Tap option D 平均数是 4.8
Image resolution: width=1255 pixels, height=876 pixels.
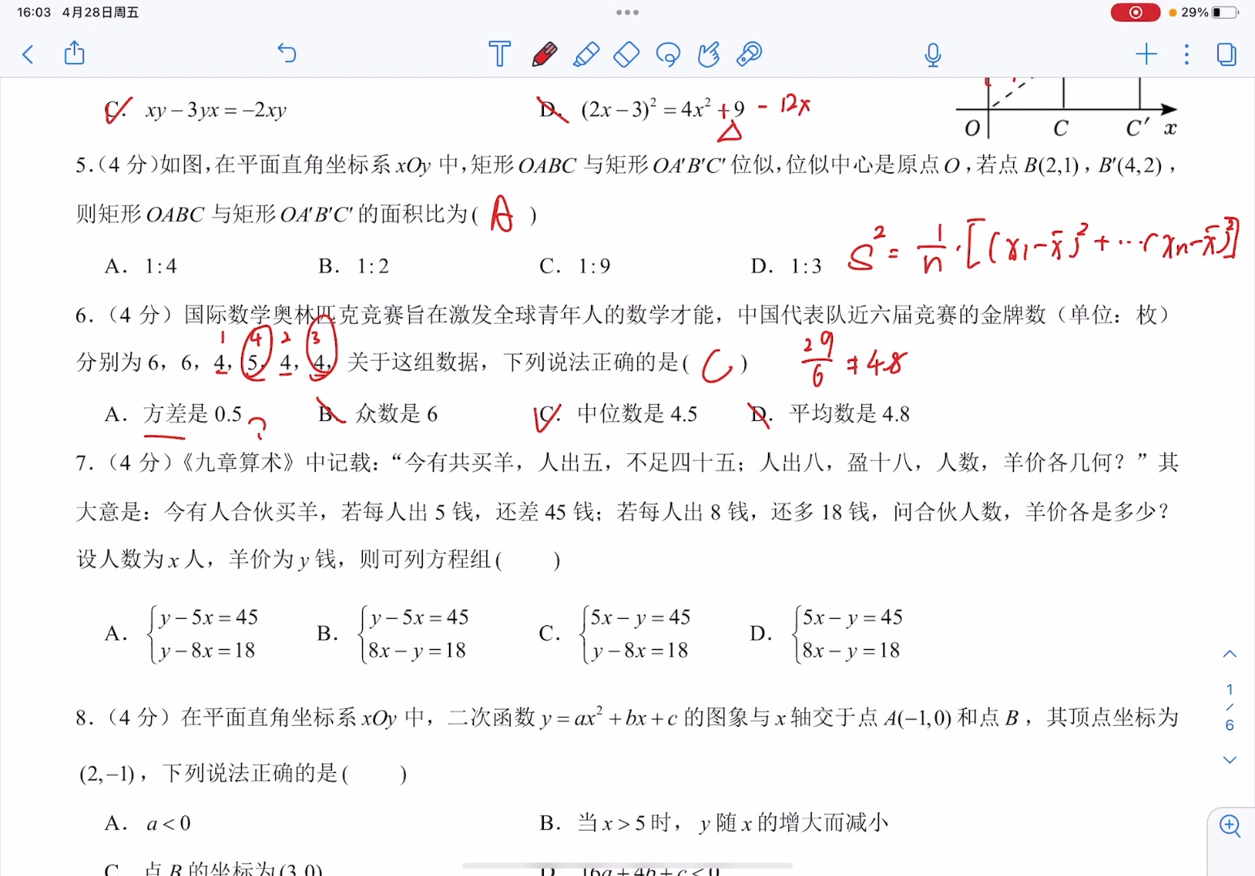[829, 414]
